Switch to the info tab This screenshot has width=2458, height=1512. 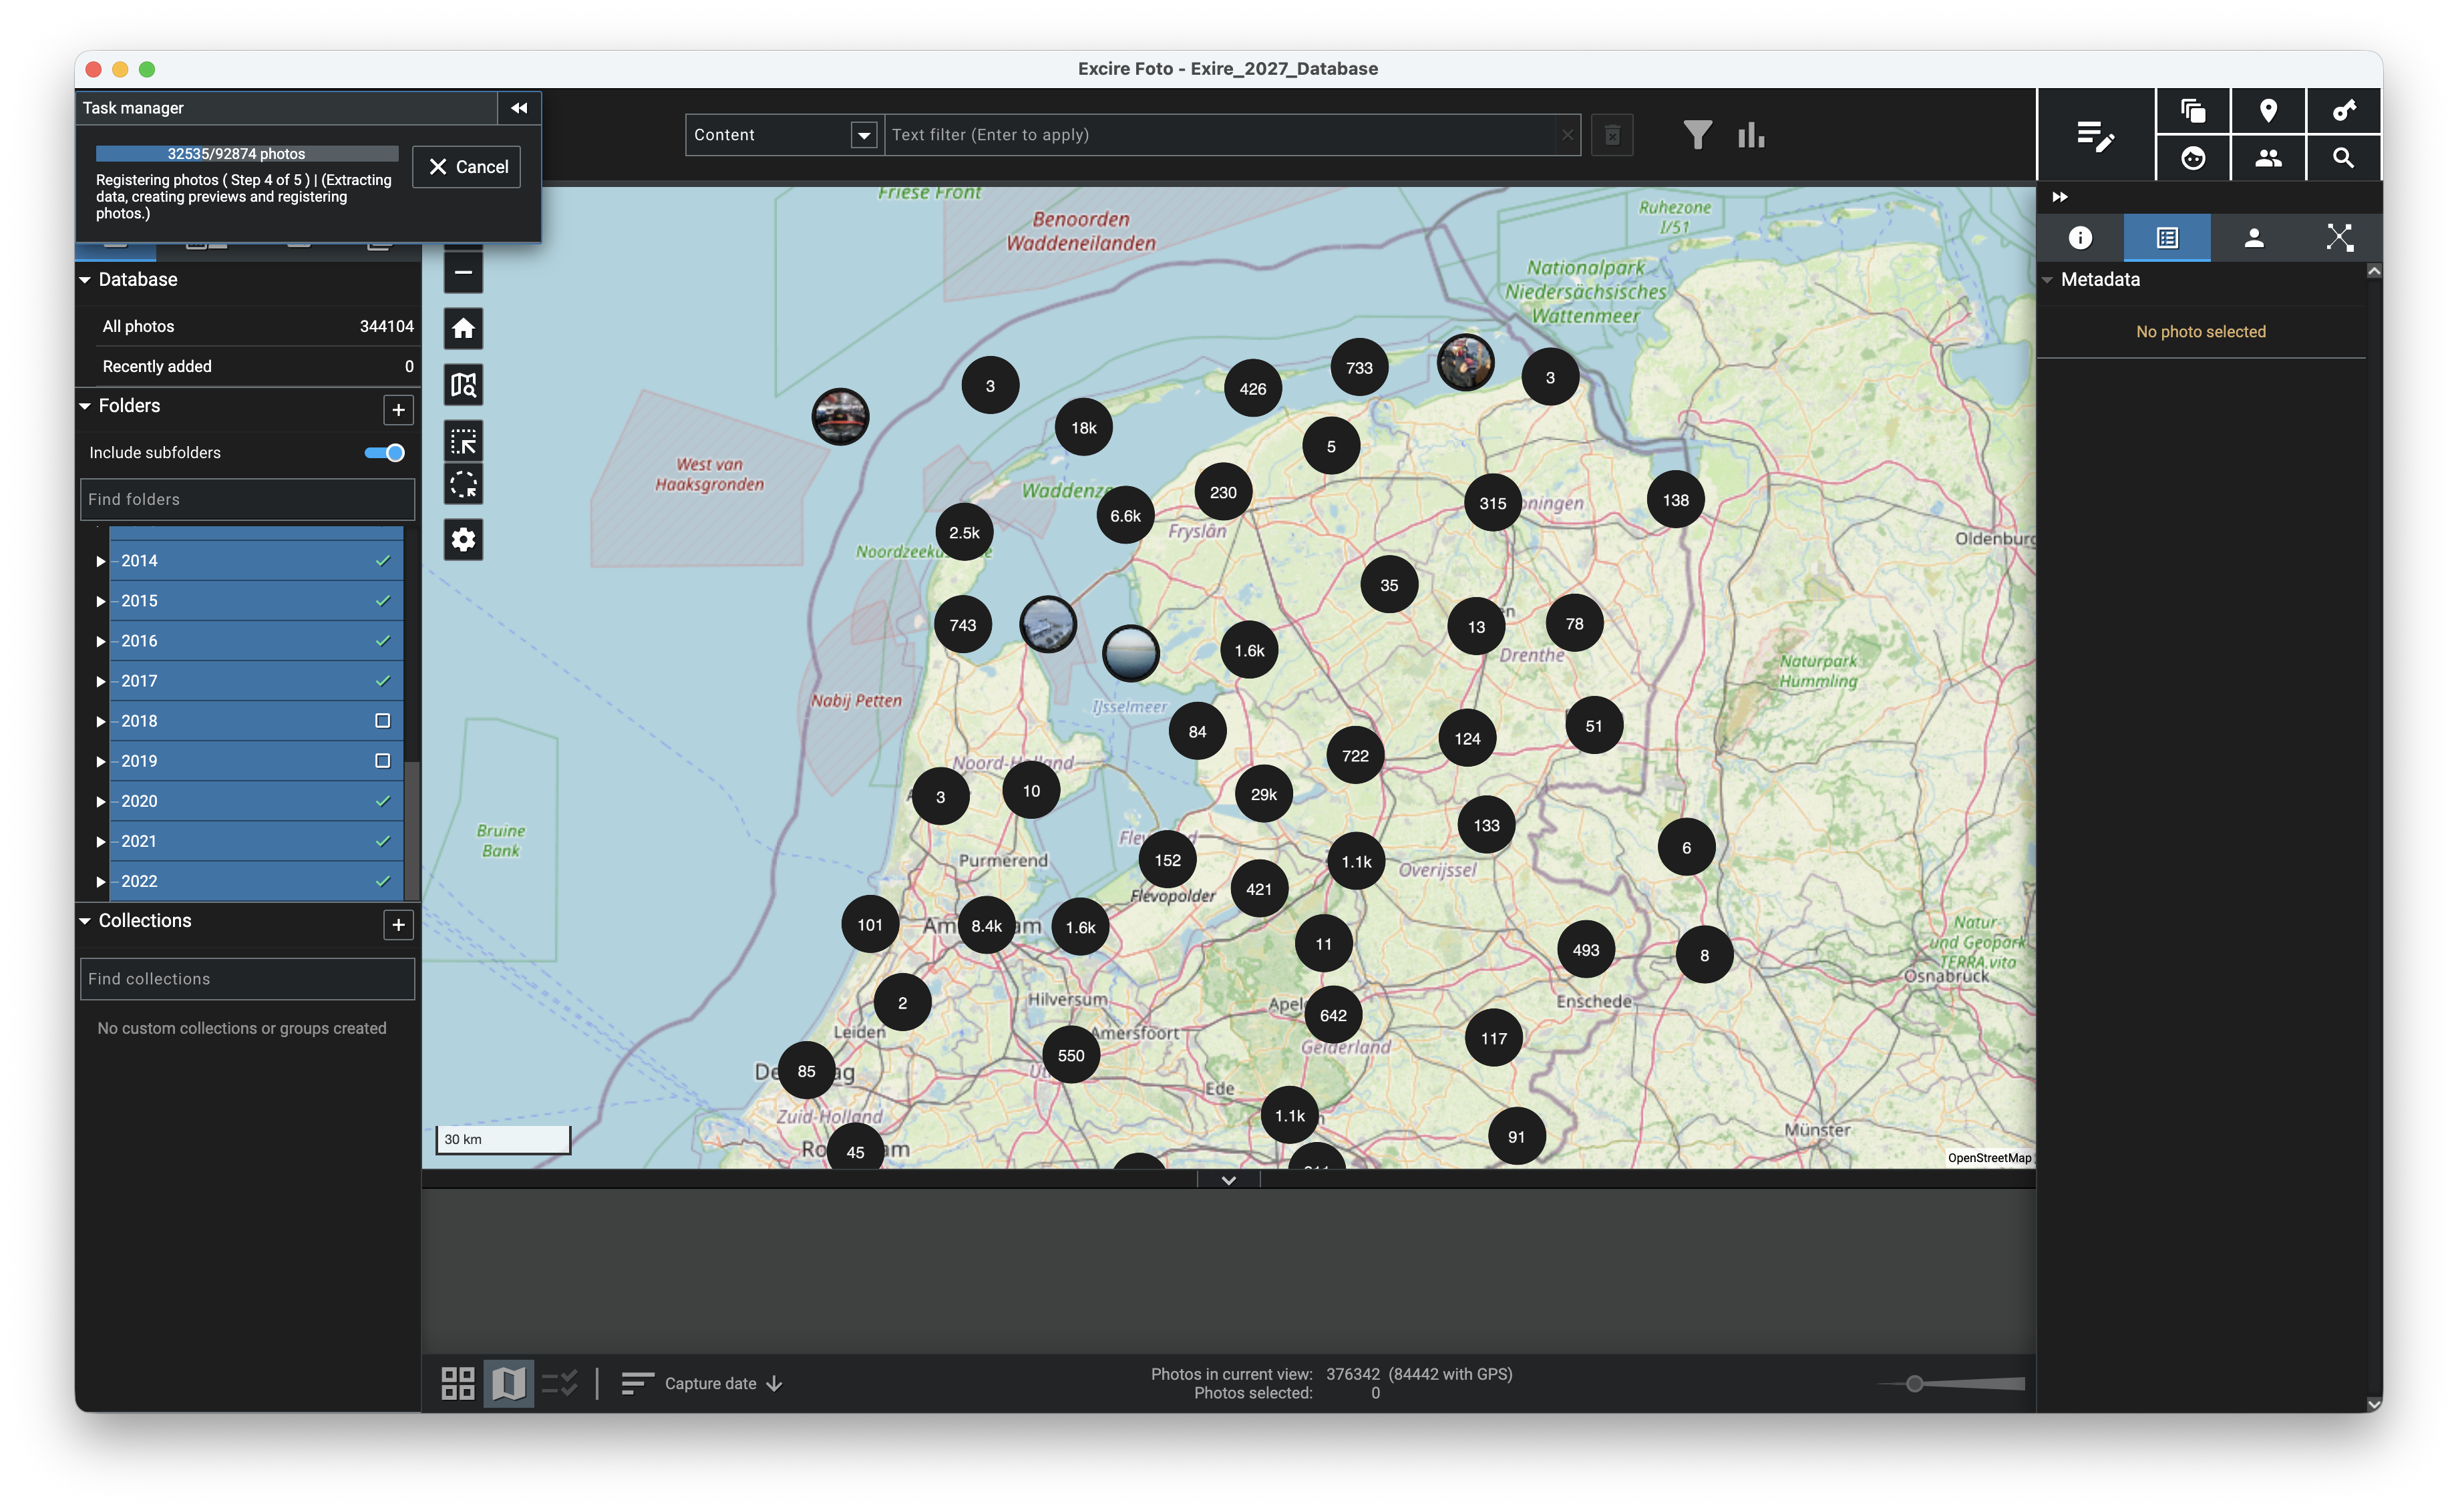tap(2080, 238)
